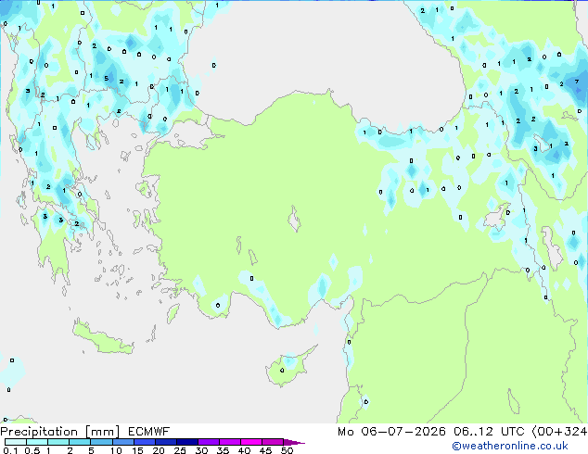
Task: Click the 35–40 mm legend swatch
Action: point(229,442)
